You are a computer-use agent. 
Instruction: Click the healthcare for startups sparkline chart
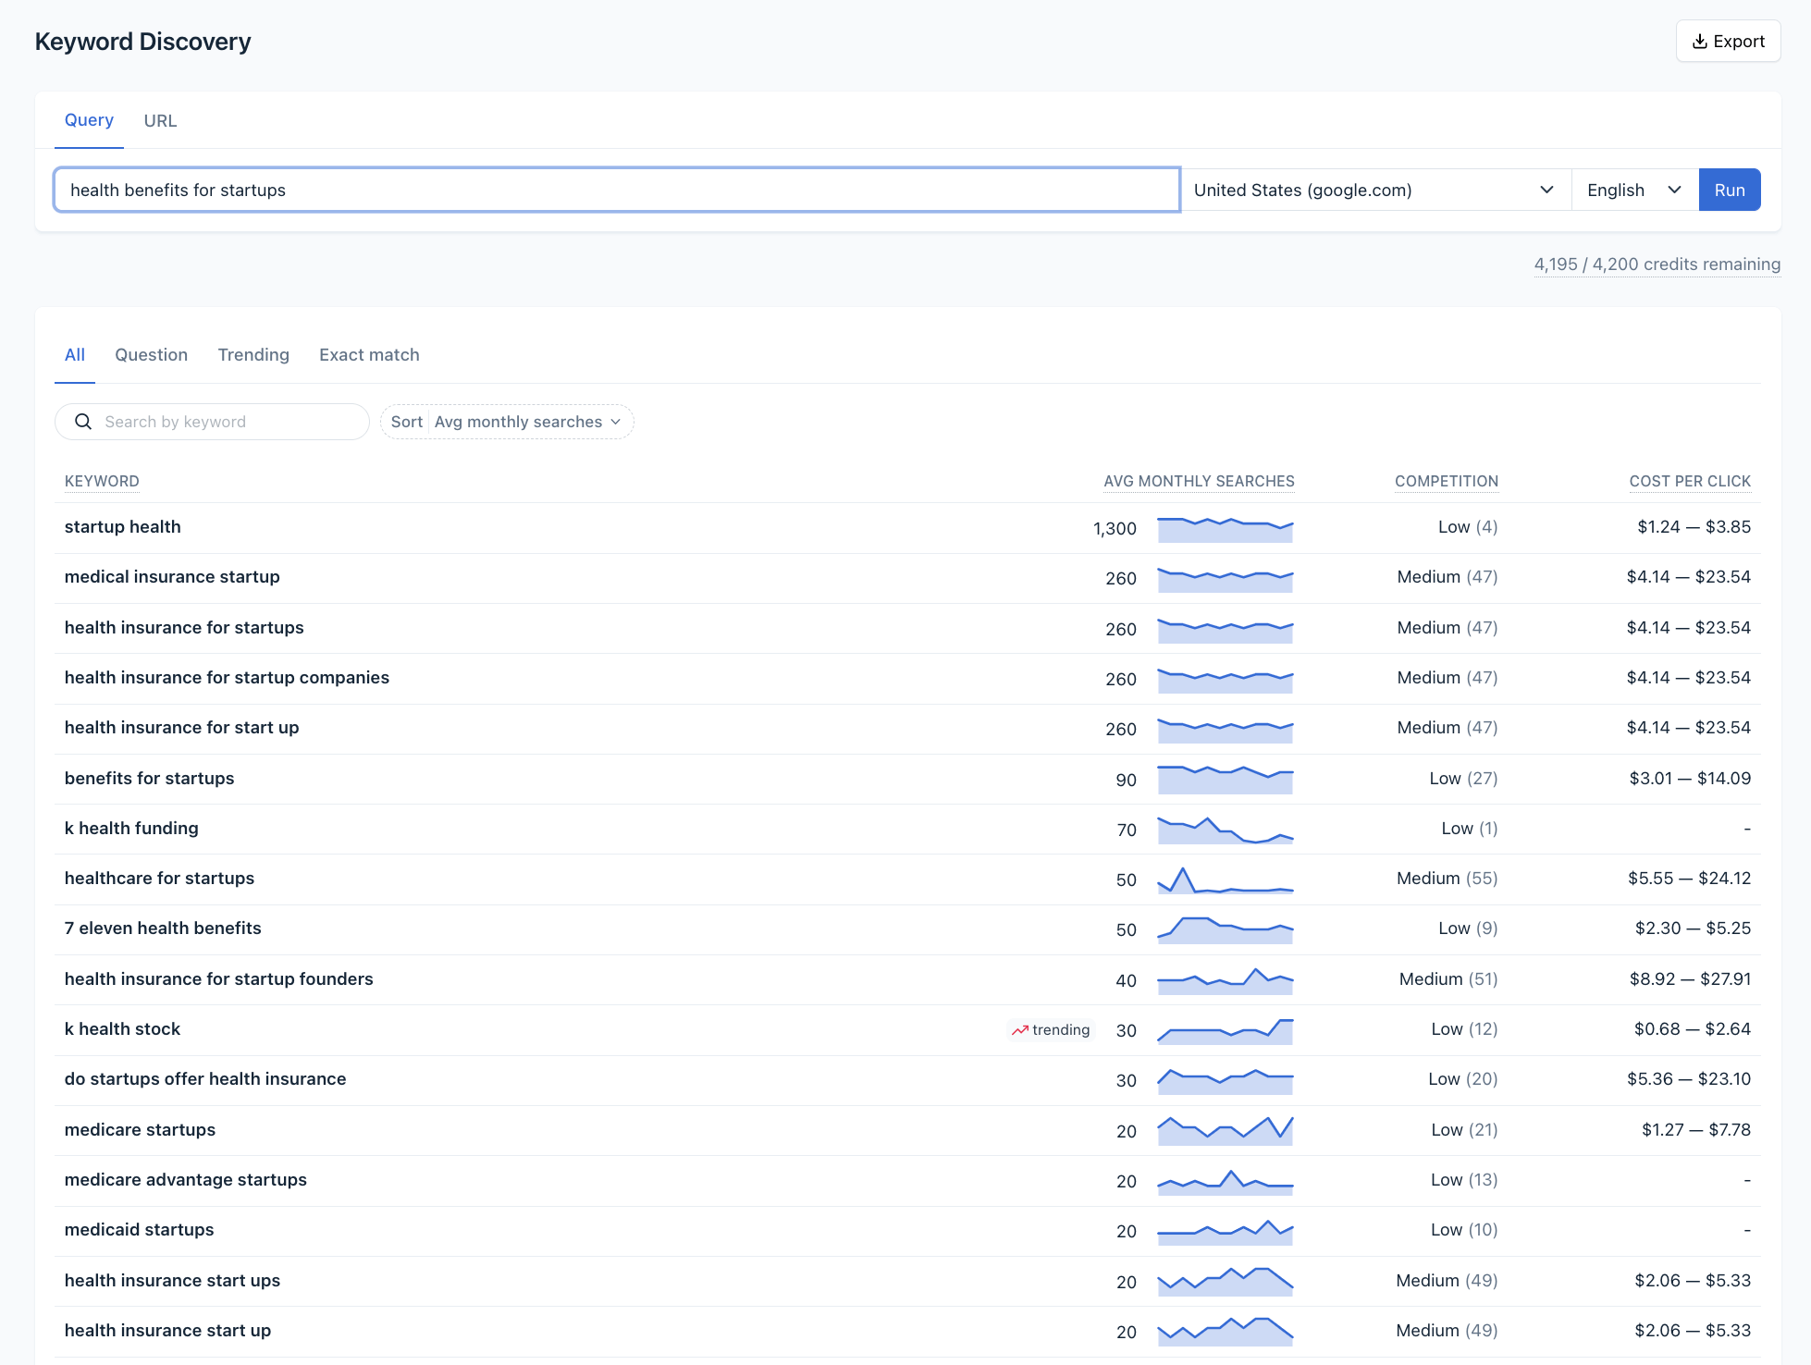click(x=1225, y=879)
